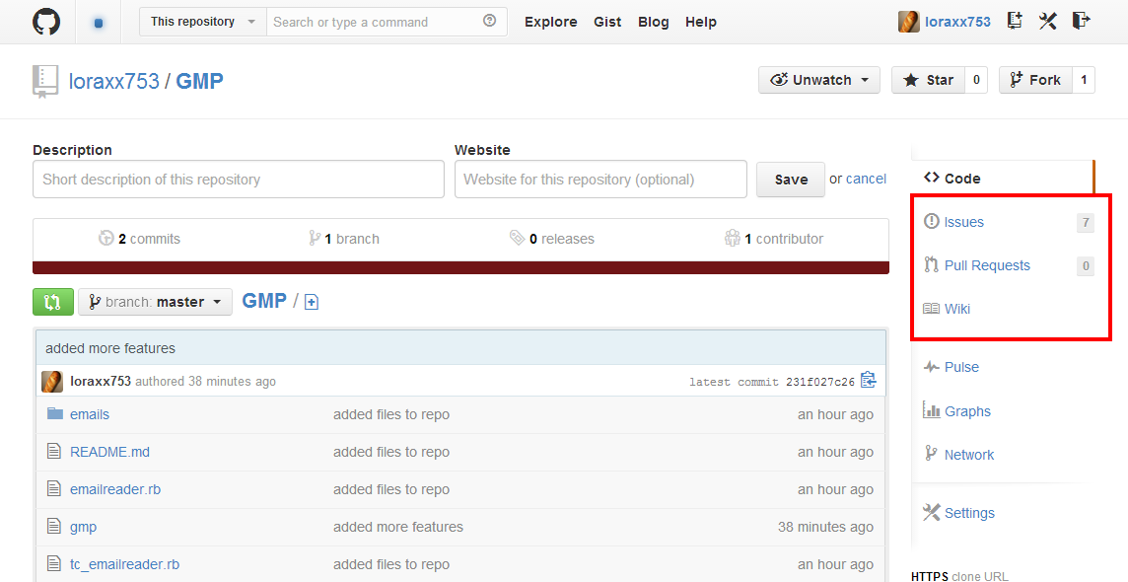The width and height of the screenshot is (1128, 582).
Task: Open the emails folder
Action: pos(89,414)
